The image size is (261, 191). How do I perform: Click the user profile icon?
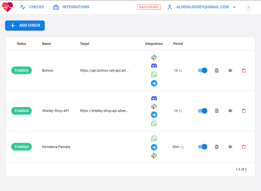tap(170, 7)
